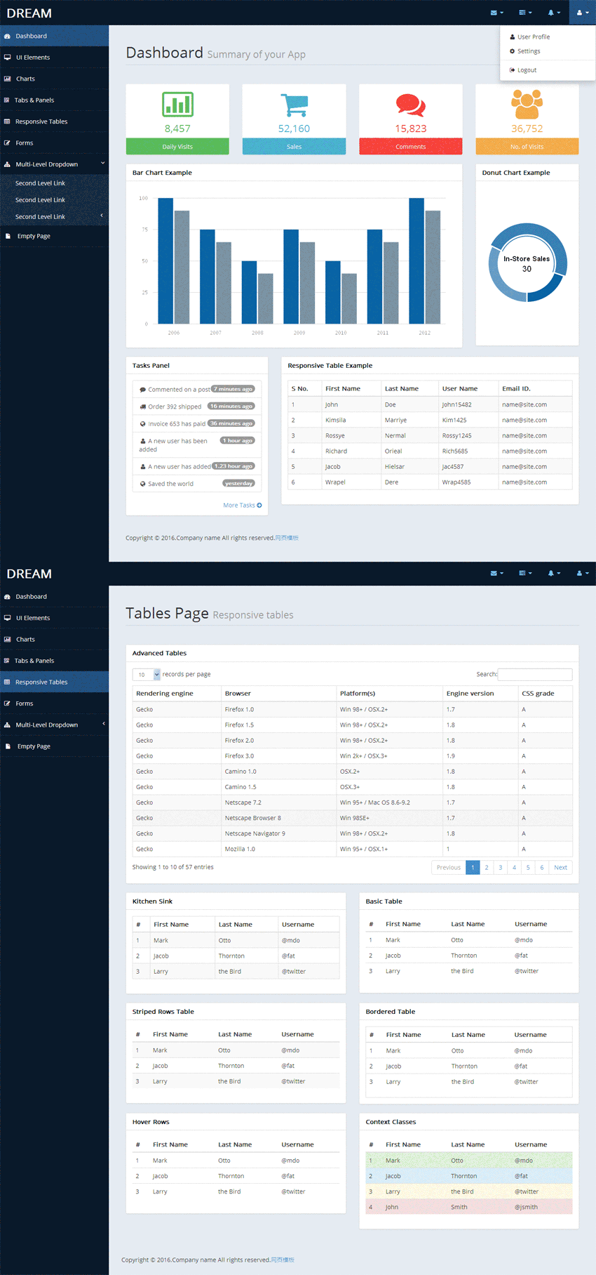Select User Profile from the user menu

(533, 37)
